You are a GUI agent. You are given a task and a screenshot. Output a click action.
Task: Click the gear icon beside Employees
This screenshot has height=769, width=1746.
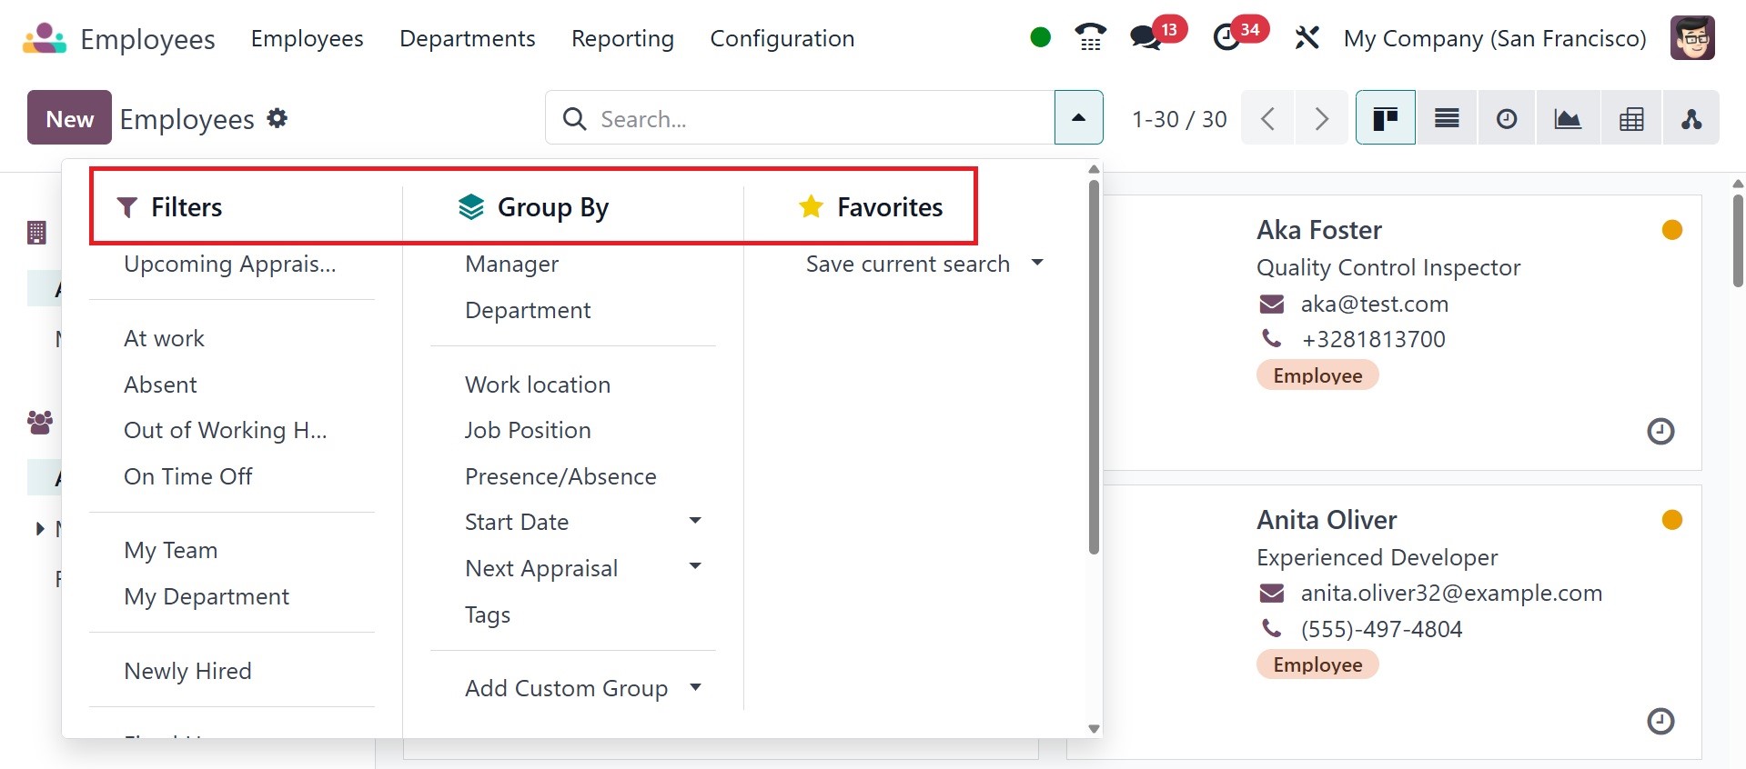(x=278, y=118)
